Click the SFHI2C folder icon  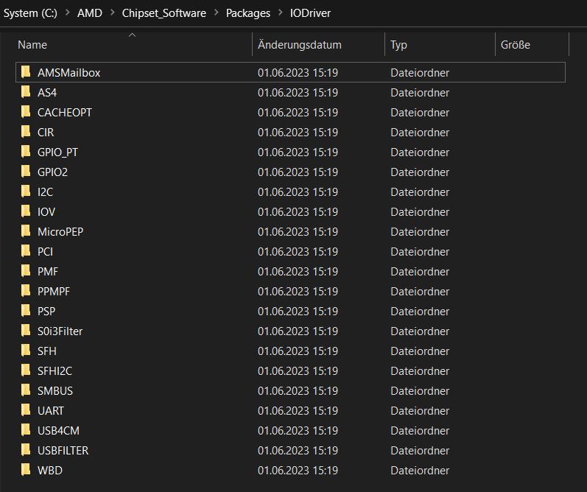tap(26, 370)
